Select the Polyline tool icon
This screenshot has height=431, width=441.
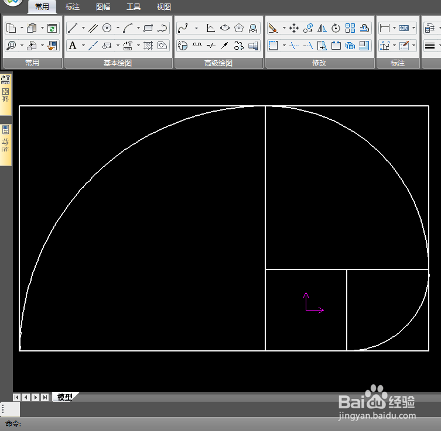162,28
